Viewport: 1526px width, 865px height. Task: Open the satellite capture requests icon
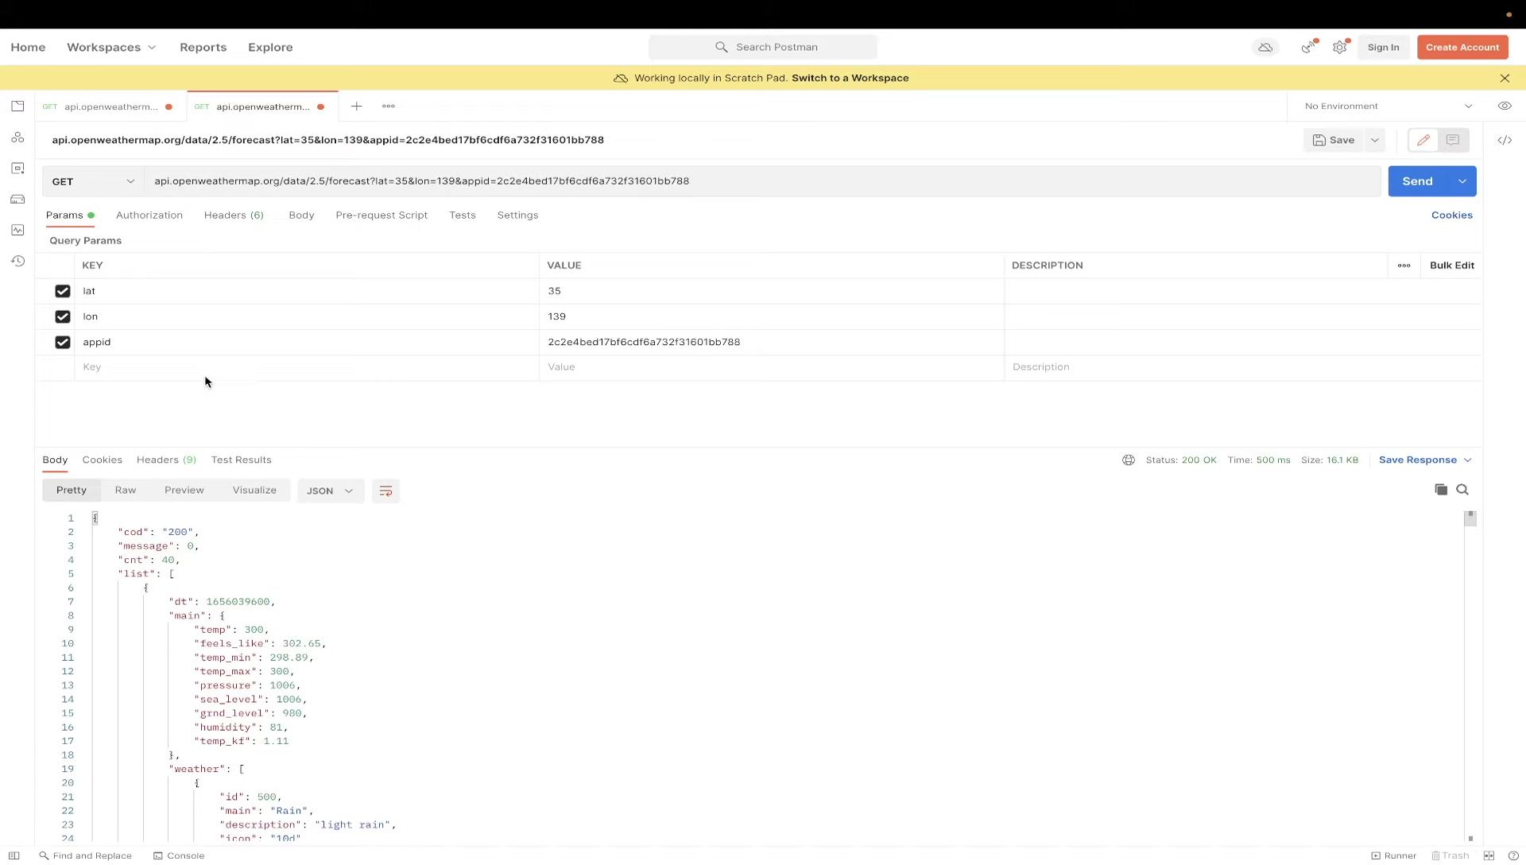tap(1307, 48)
